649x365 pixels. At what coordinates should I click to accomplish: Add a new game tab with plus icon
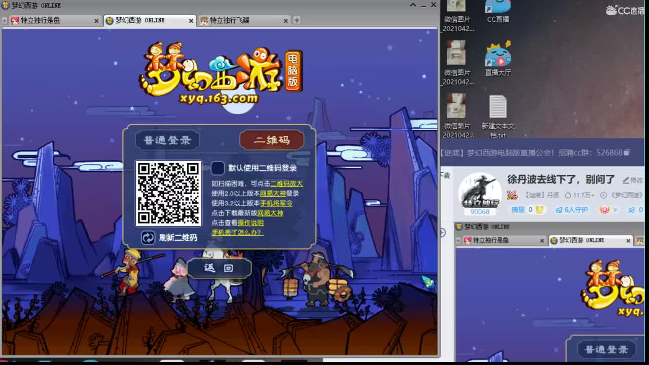297,20
